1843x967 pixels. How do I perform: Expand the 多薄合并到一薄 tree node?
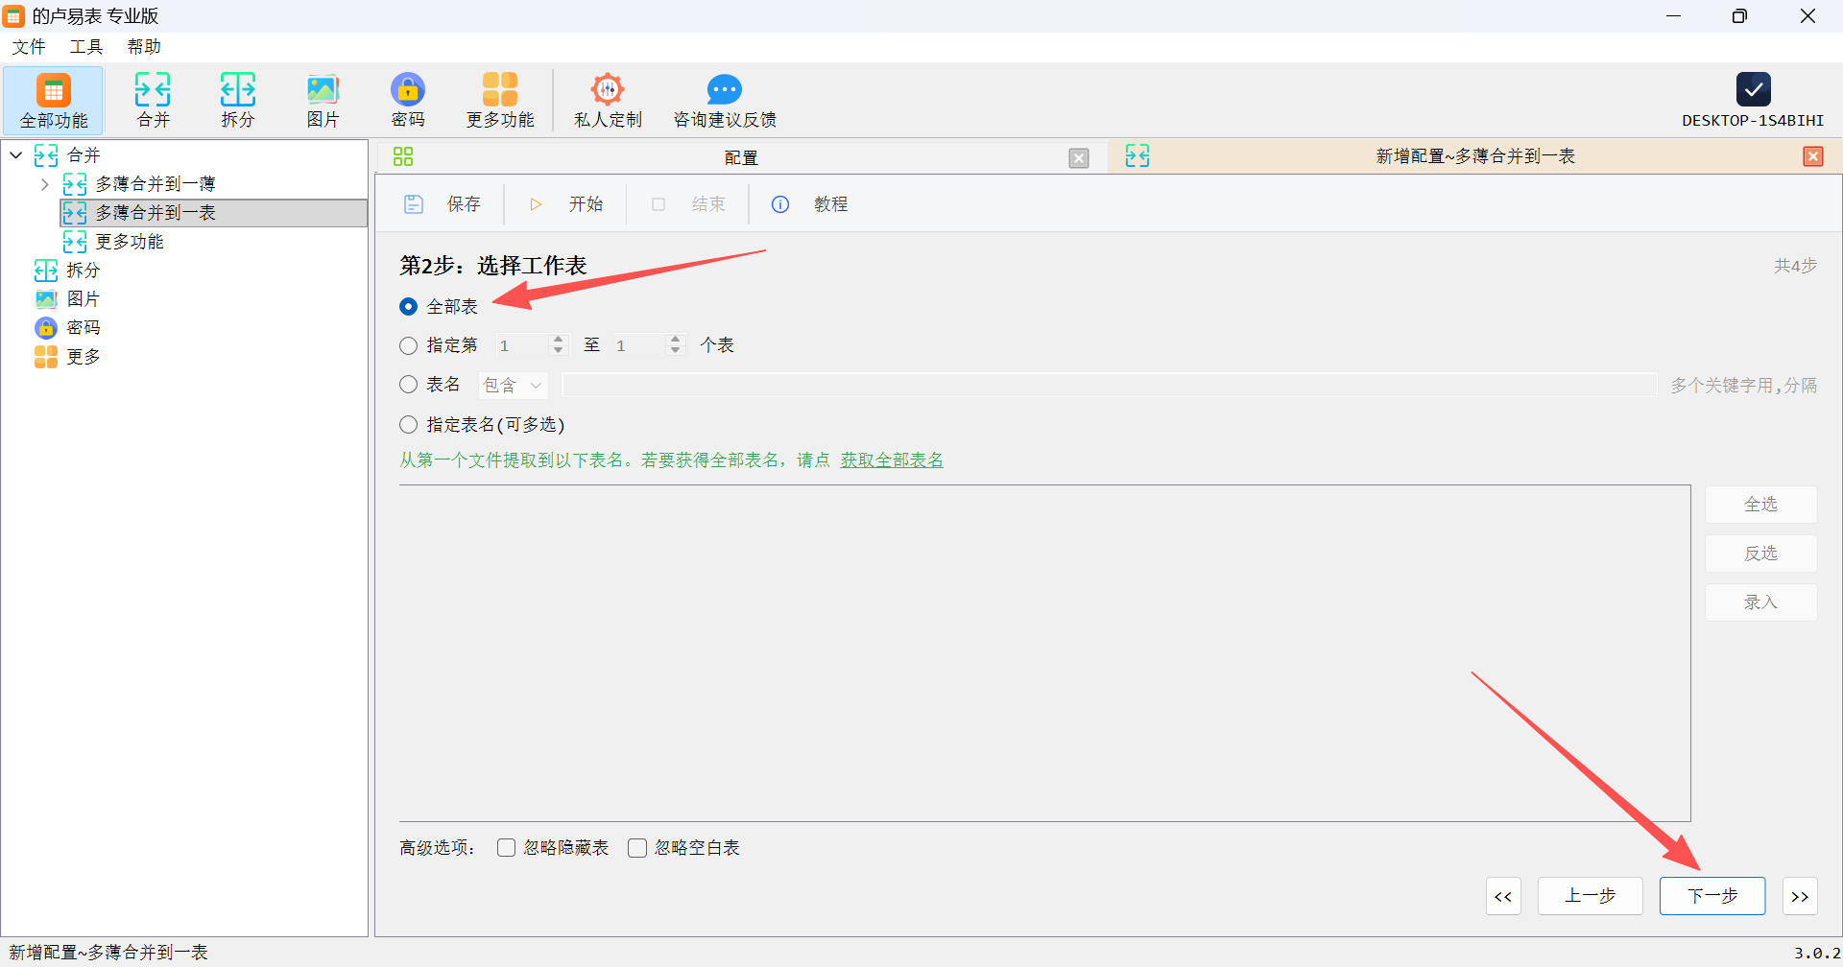(x=44, y=184)
